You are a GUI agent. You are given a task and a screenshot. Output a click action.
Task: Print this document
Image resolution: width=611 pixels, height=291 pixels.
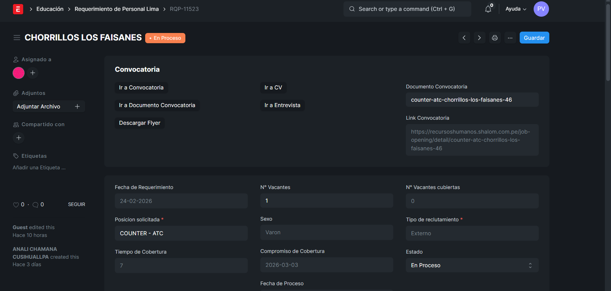coord(494,38)
